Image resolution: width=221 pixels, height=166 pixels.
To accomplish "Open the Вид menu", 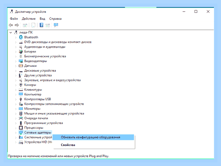I will [x=42, y=19].
